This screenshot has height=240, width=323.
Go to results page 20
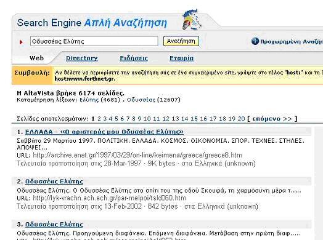coord(241,119)
